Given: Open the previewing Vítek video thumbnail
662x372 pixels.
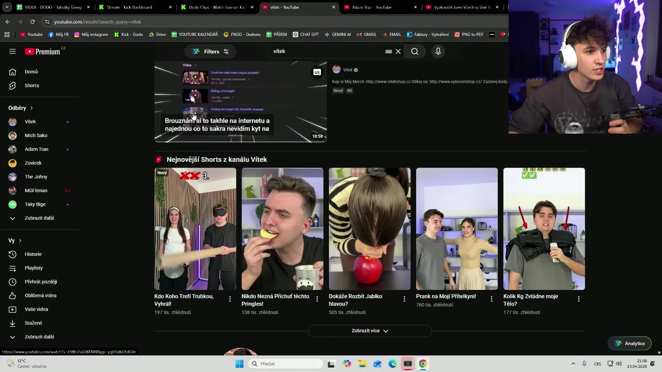Looking at the screenshot, I should tap(240, 102).
